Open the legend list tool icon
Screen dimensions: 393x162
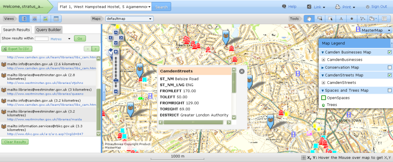[385, 18]
